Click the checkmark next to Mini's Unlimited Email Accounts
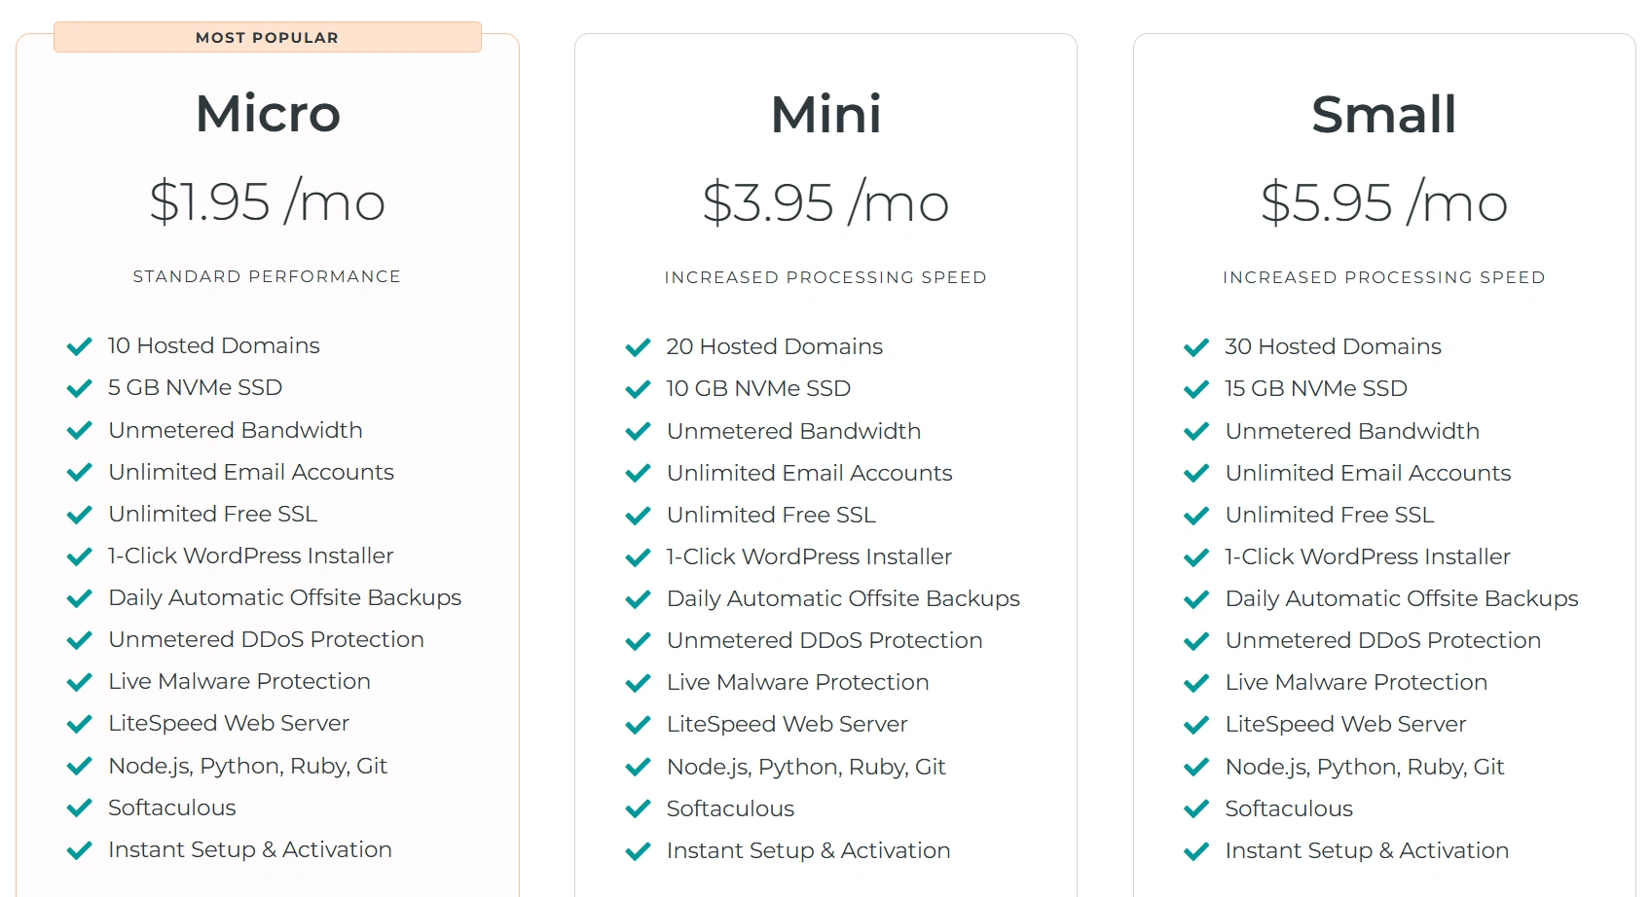The width and height of the screenshot is (1650, 897). coord(638,474)
